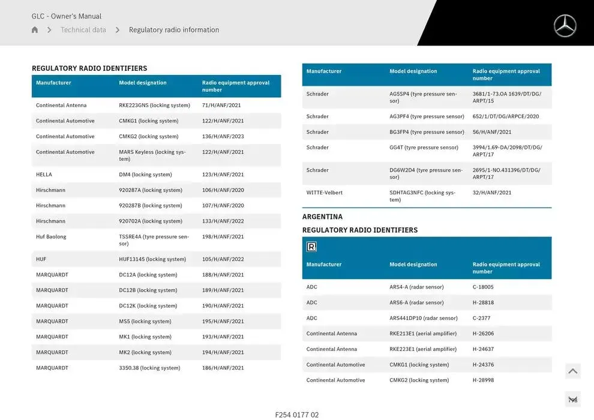Click the breadcrumb chevron right after the home icon

pos(49,30)
